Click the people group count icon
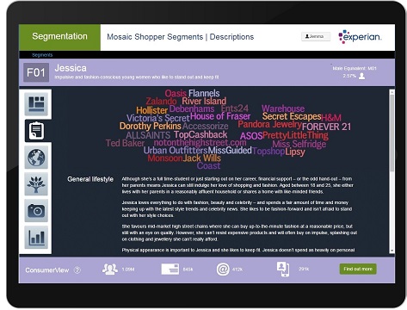407x310 pixels. tap(110, 270)
